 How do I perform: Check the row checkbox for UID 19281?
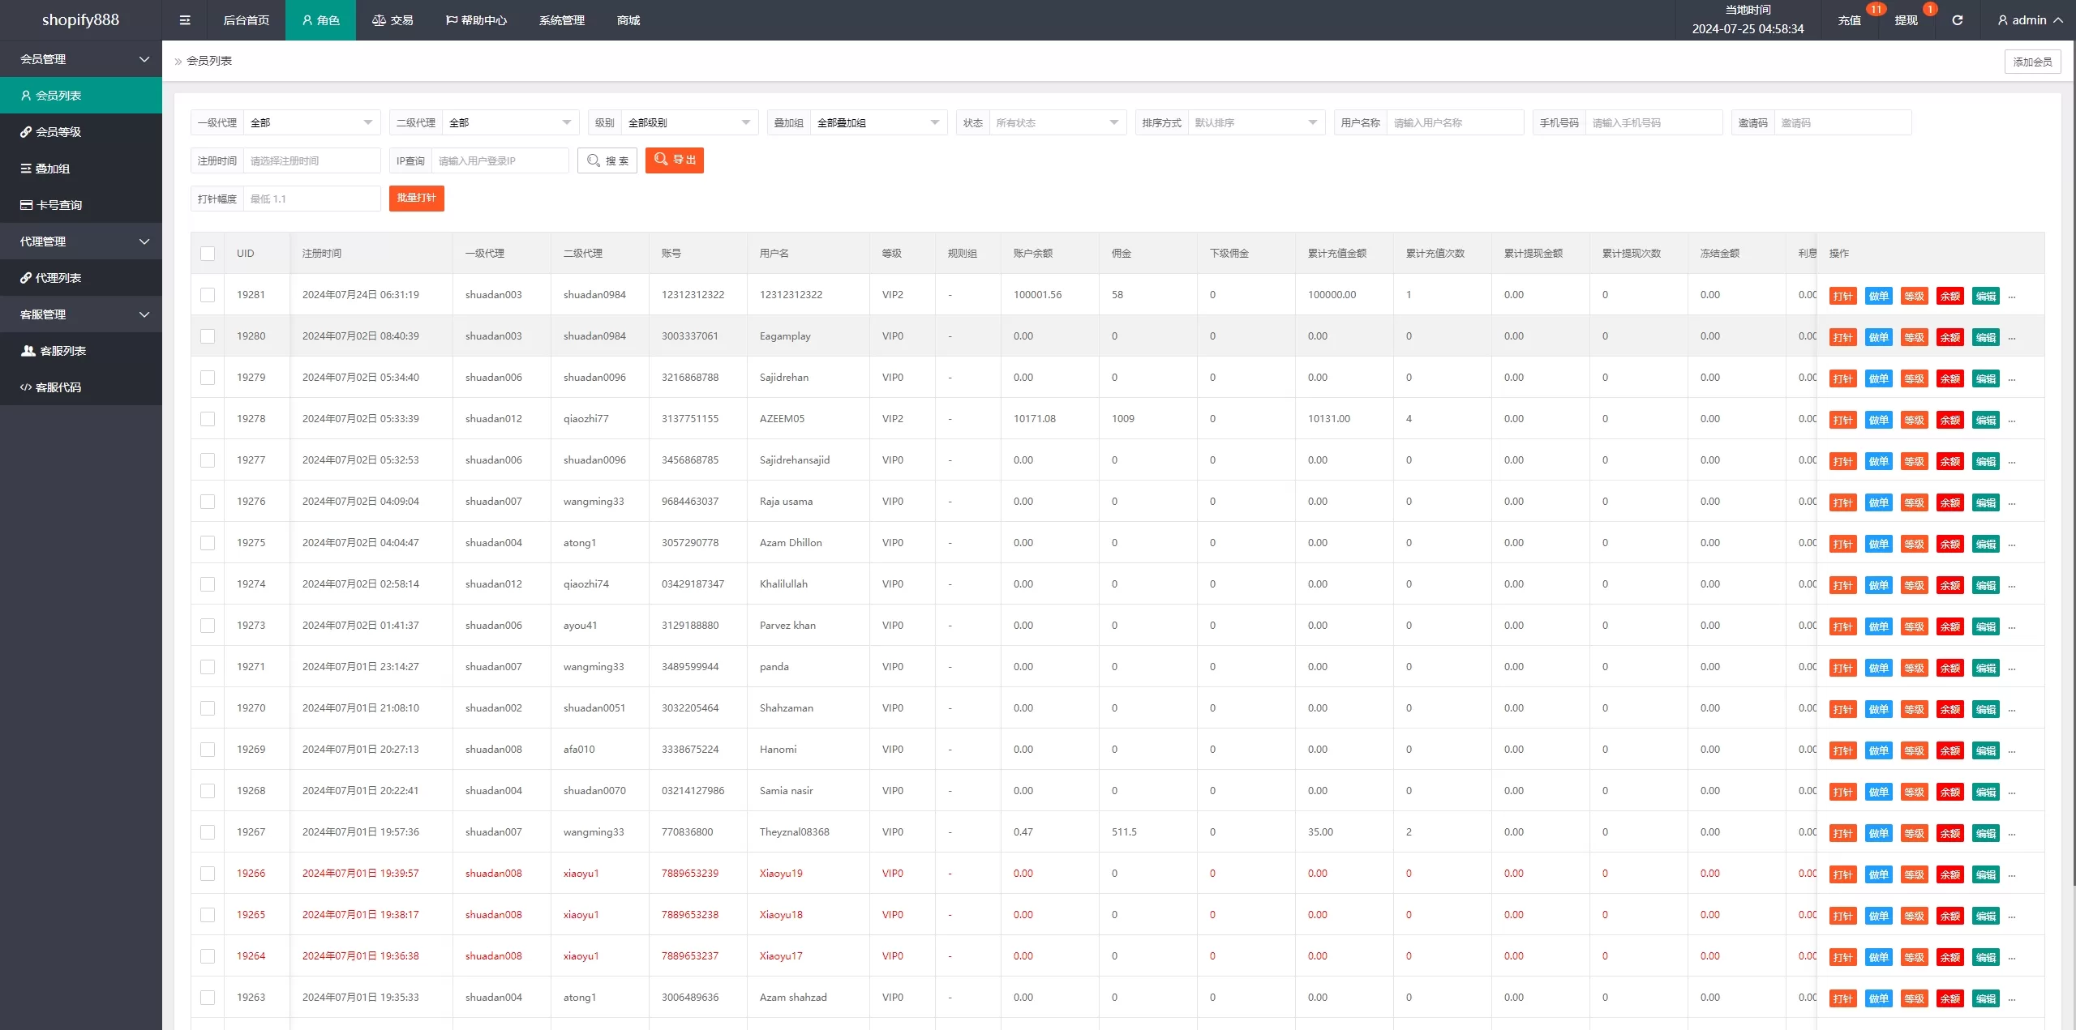coord(208,295)
